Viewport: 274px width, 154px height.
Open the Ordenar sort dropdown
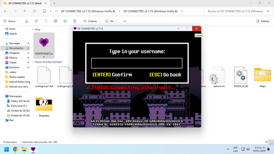pyautogui.click(x=91, y=21)
